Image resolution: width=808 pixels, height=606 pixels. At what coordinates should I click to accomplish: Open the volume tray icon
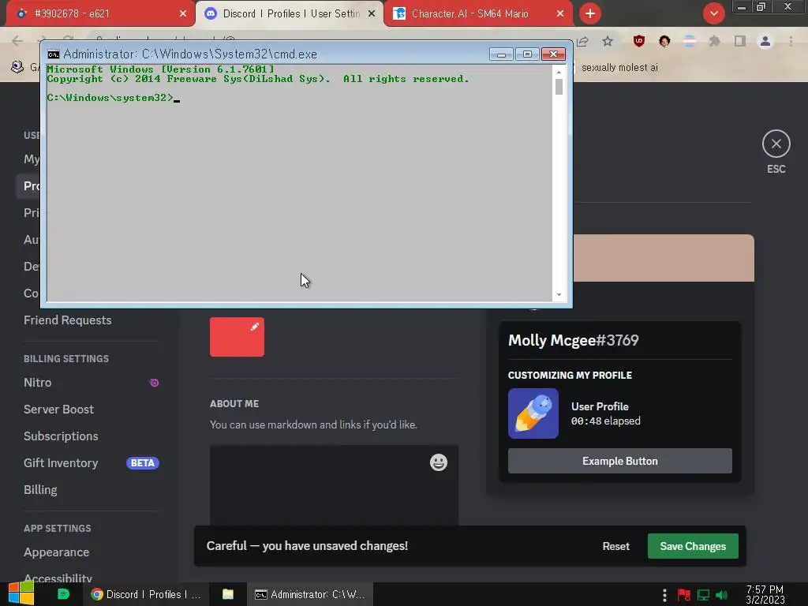721,595
